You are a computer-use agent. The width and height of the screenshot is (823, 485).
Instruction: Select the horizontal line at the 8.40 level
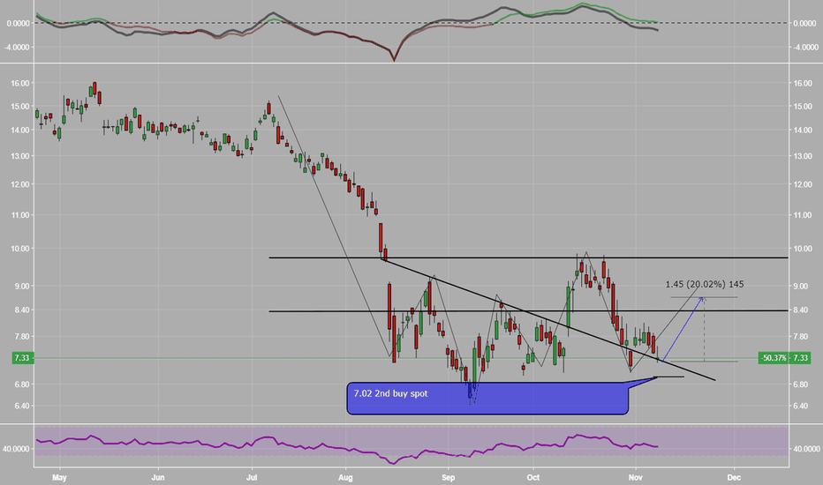coord(529,311)
